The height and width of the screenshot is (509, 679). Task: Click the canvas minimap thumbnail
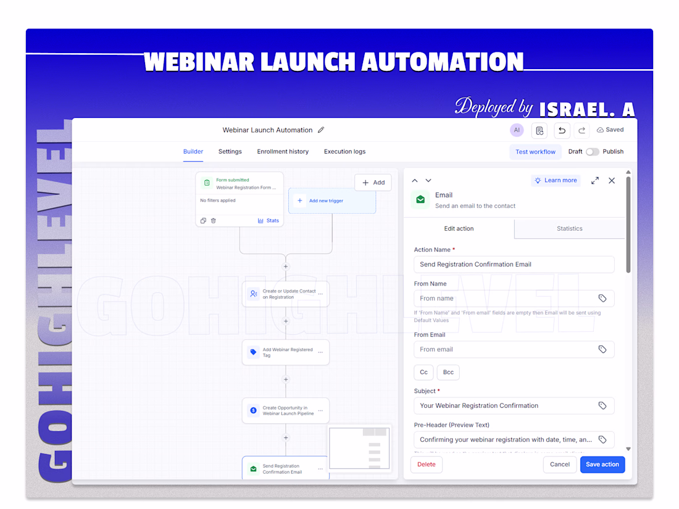coord(359,449)
